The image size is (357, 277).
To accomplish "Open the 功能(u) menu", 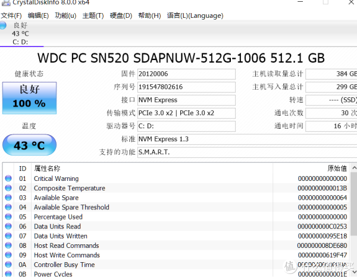I will tap(65, 15).
